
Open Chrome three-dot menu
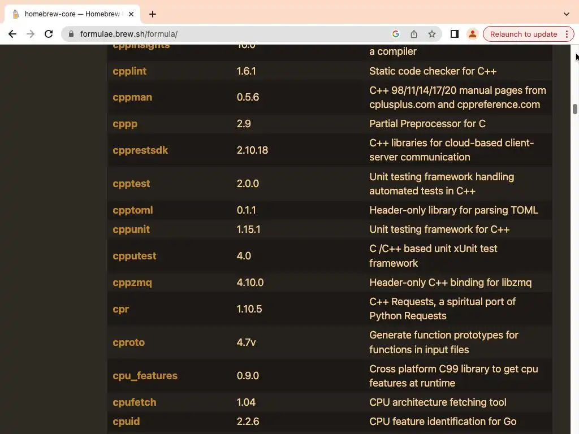[567, 34]
